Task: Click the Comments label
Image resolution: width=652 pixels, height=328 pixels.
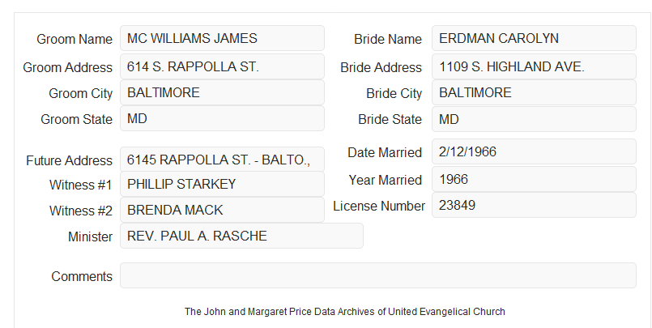Action: point(82,276)
